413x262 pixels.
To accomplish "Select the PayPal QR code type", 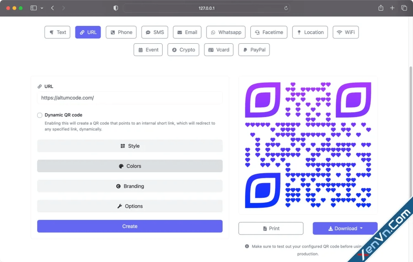I will [254, 49].
